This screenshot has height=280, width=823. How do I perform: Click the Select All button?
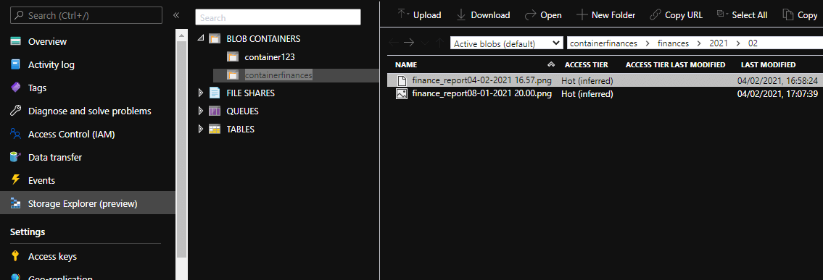[743, 14]
